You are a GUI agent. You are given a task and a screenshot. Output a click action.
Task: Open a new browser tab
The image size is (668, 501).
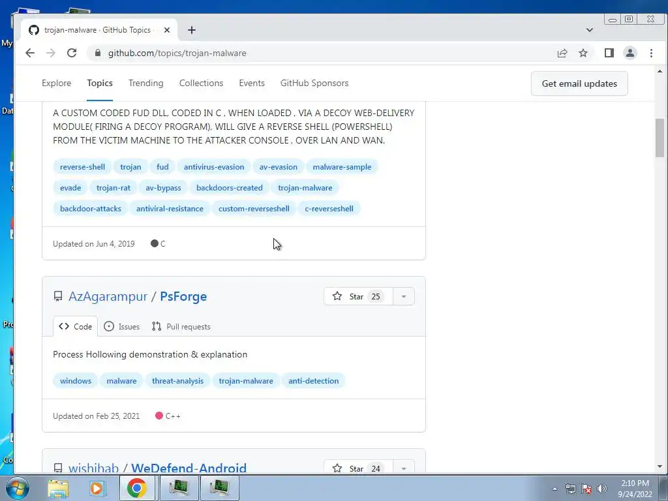tap(192, 30)
